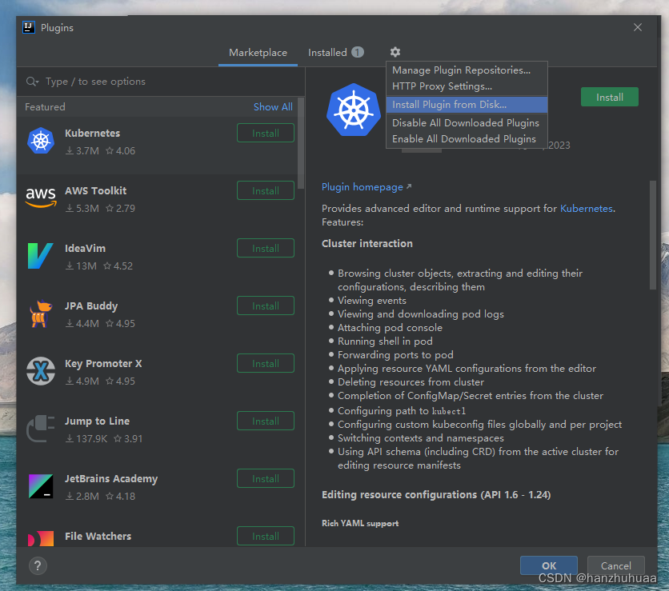
Task: Install the AWS Toolkit plugin
Action: 266,190
